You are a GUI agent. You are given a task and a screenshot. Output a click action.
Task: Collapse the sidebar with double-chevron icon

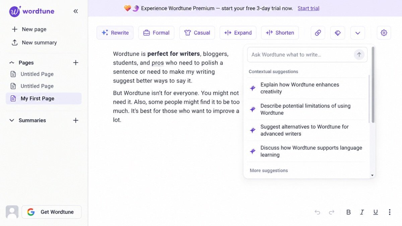point(76,11)
